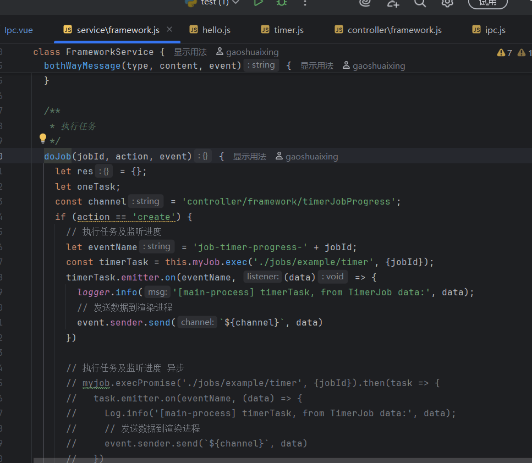Click ': string' hint after eventName
532x463 pixels.
click(157, 246)
